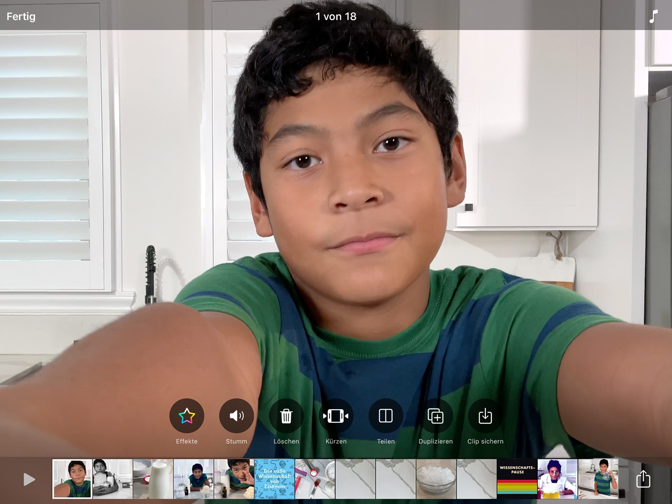Select the comic-filter boy with glasses clip
This screenshot has height=504, width=672.
(x=558, y=479)
